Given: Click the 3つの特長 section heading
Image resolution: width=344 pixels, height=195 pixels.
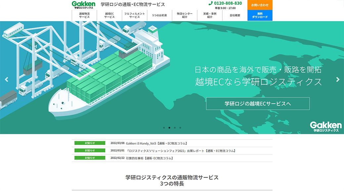Looking at the screenshot, I should 172,184.
